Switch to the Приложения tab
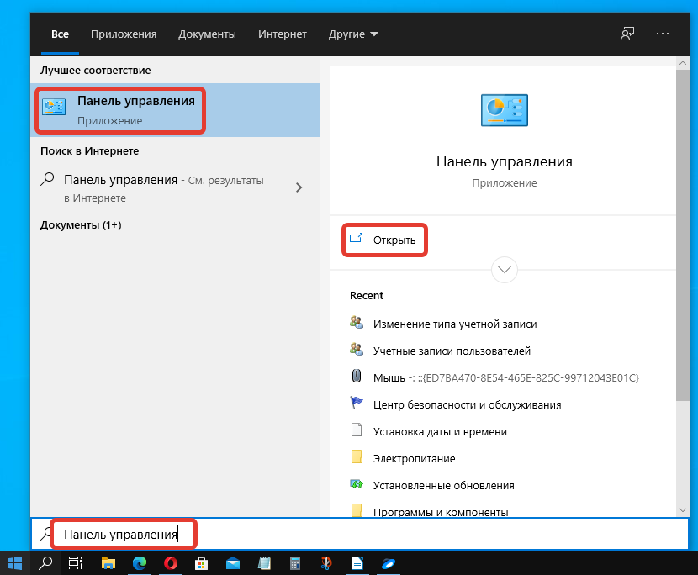Viewport: 698px width, 575px height. pos(124,34)
